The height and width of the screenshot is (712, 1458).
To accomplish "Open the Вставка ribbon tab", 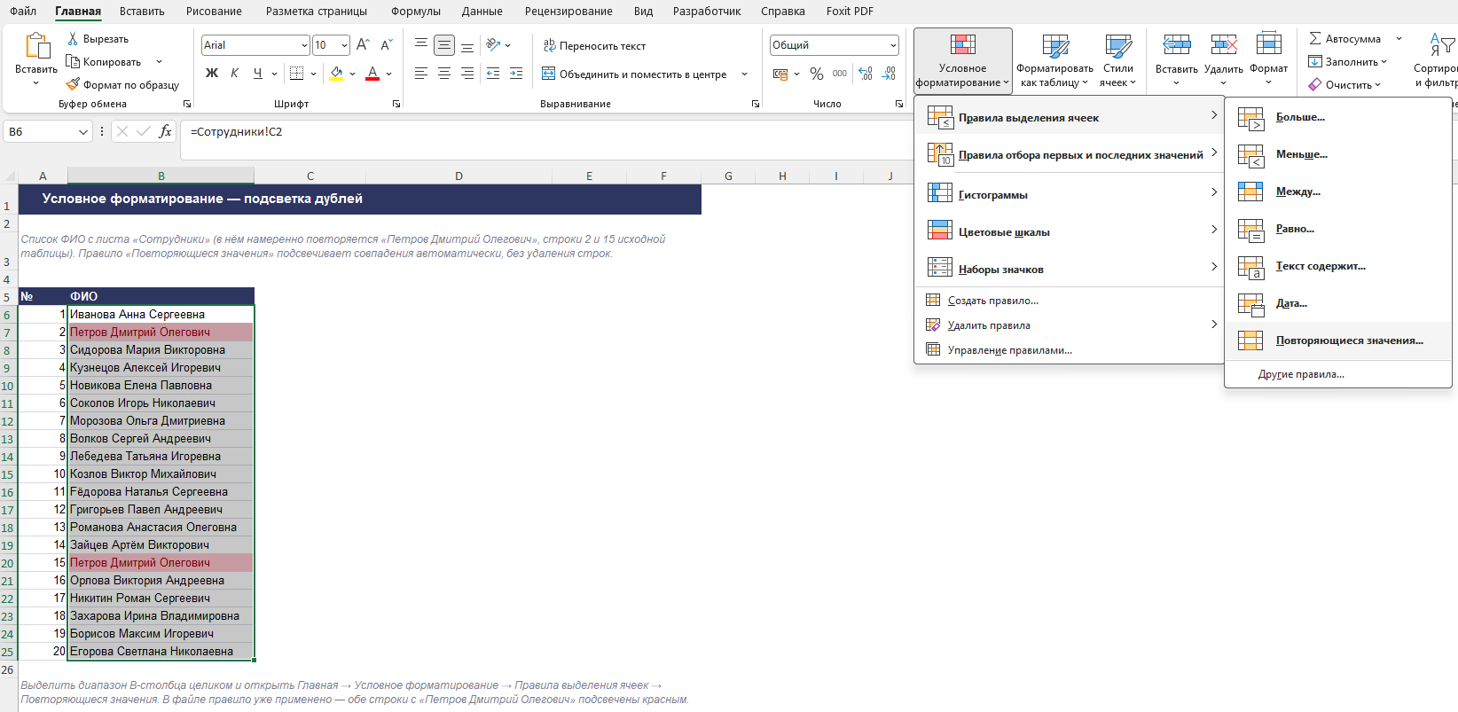I will point(142,12).
